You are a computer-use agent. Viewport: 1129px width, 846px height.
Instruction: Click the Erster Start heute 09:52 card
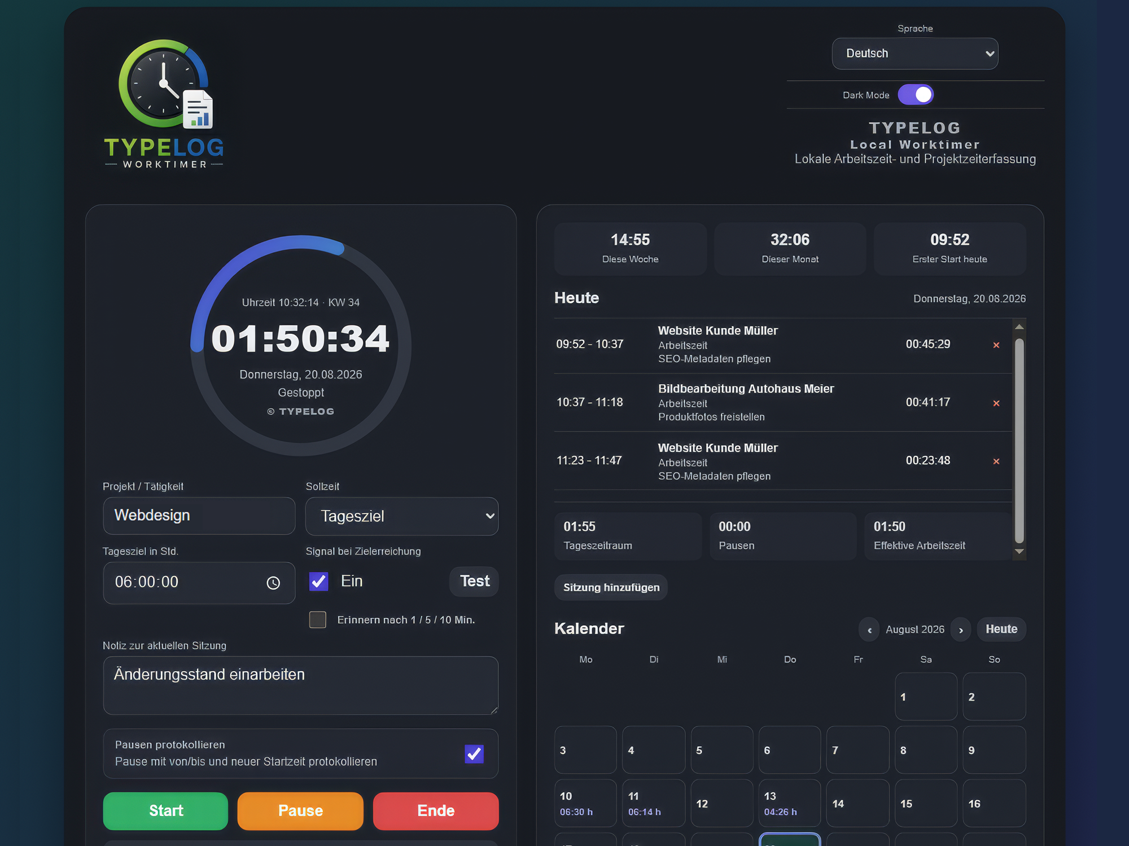point(949,249)
